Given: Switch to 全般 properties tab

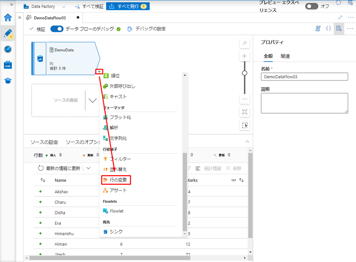Looking at the screenshot, I should 268,56.
